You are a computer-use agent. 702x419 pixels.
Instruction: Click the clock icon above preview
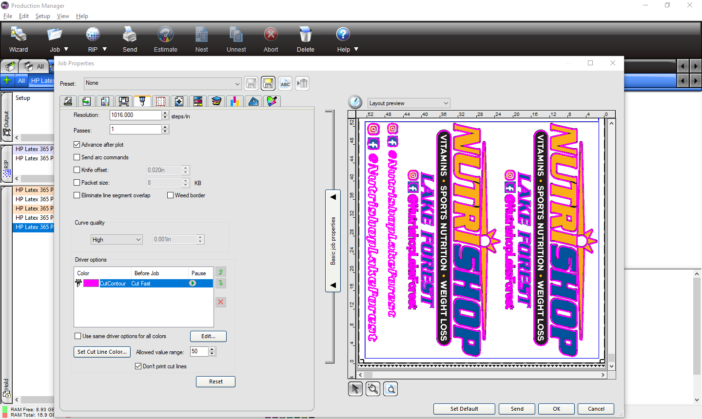coord(355,102)
